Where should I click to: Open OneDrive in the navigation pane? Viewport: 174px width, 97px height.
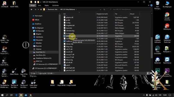coord(38,24)
